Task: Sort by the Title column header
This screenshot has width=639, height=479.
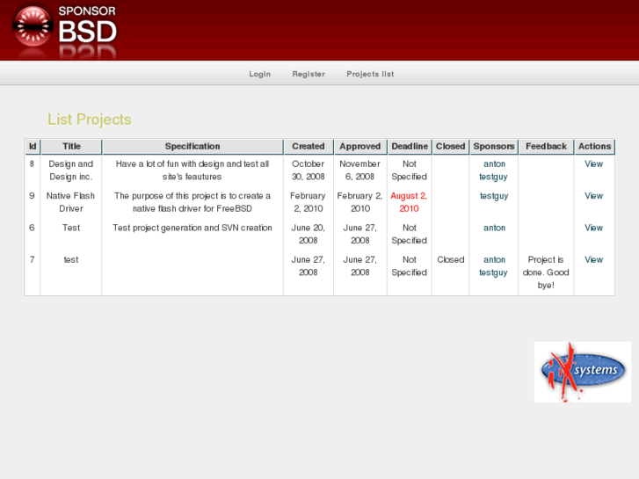Action: (x=71, y=147)
